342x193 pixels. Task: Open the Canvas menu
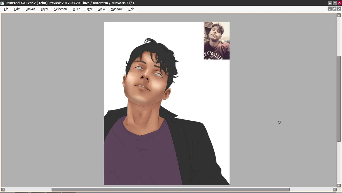tap(30, 9)
